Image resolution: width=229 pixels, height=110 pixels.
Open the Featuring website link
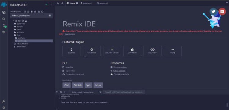click(x=121, y=74)
